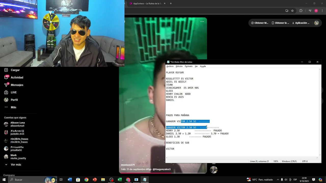Open Actividad notifications in TikTok sidebar
Screen dimensions: 326x183
tap(14, 77)
